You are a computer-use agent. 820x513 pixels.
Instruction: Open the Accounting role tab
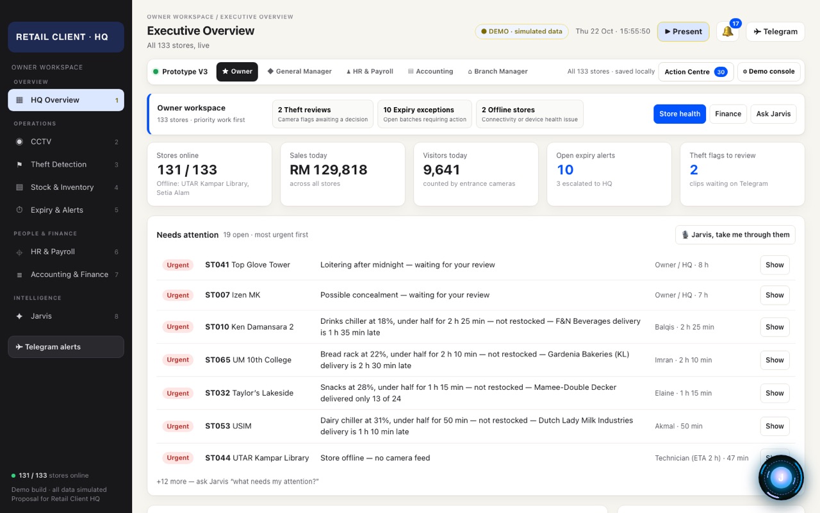click(430, 72)
